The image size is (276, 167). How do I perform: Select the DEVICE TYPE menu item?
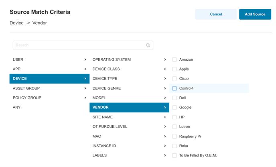tap(129, 79)
